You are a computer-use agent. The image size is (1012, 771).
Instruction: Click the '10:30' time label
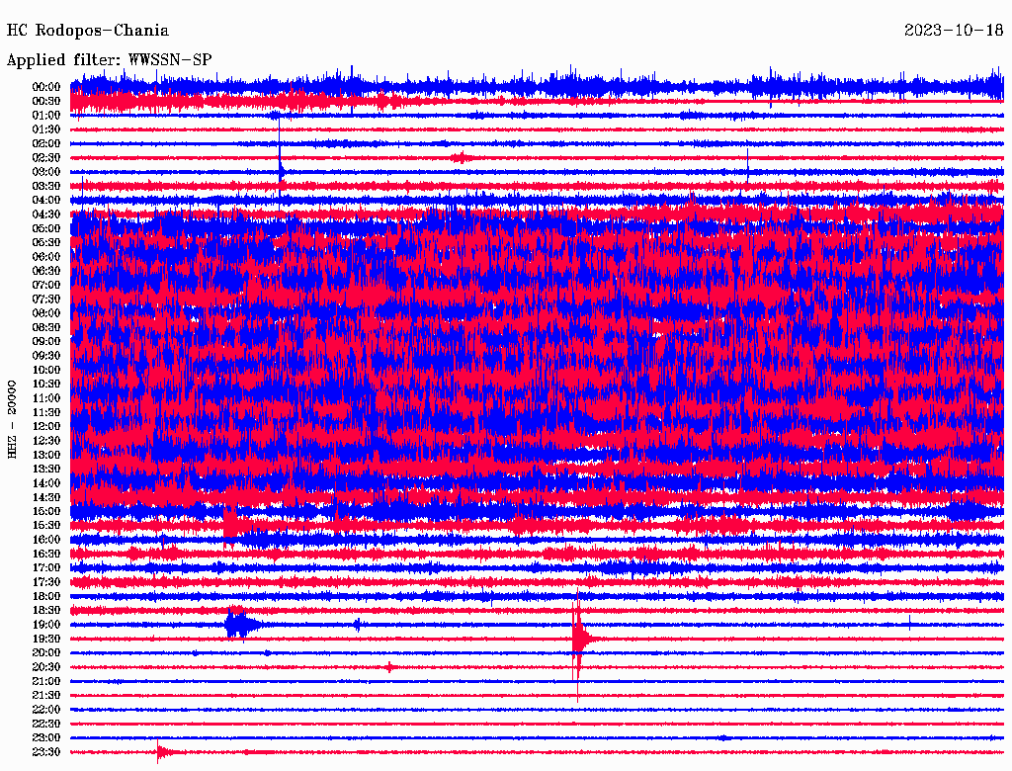[46, 385]
